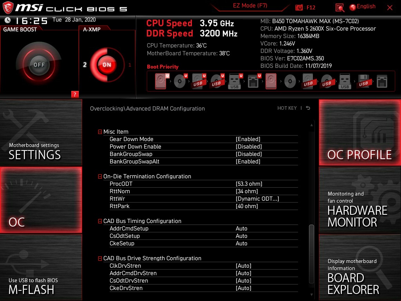
Task: Toggle the GAME BOOST OFF knob
Action: pyautogui.click(x=39, y=65)
